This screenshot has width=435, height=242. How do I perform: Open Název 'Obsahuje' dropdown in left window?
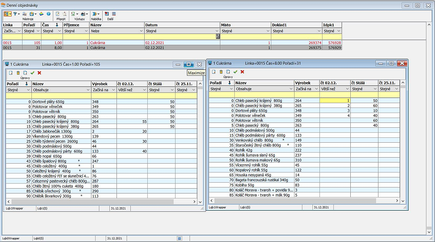(x=88, y=90)
